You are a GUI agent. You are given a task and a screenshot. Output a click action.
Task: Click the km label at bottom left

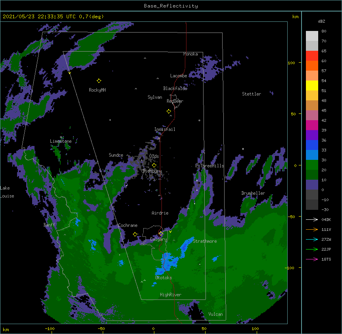pos(6,329)
